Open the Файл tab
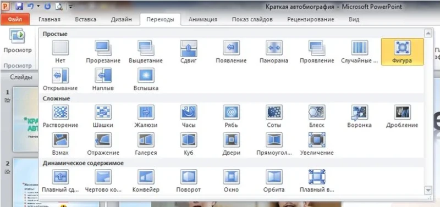Viewport: 440px width, 207px height. (15, 19)
